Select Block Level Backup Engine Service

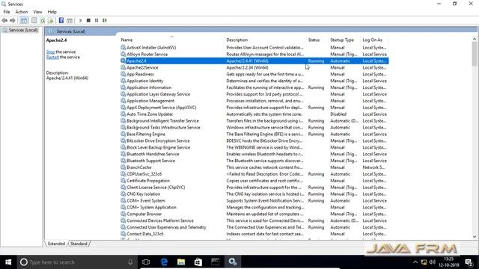[x=254, y=147]
